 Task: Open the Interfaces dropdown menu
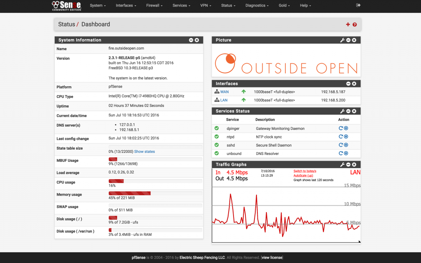[x=126, y=5]
